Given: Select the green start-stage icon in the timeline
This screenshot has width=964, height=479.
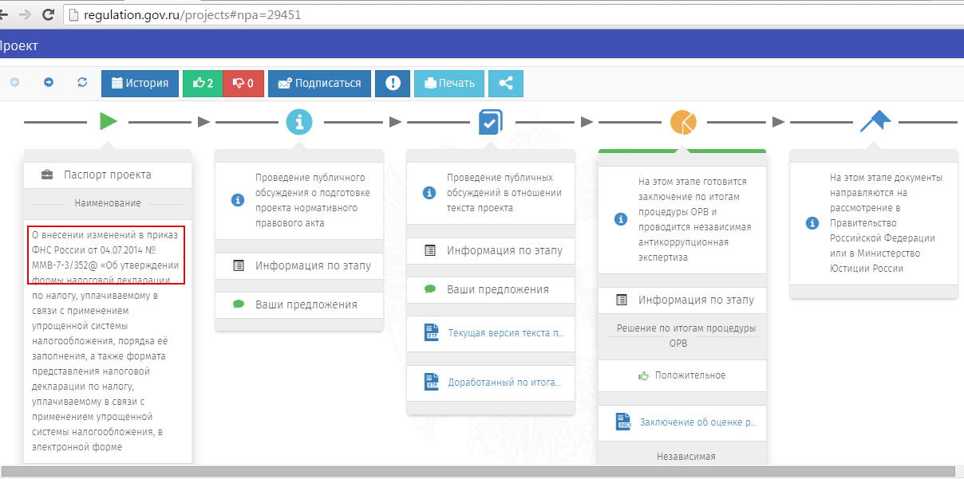Looking at the screenshot, I should pos(106,121).
